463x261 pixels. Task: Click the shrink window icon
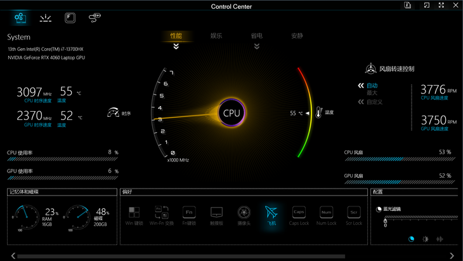(427, 5)
